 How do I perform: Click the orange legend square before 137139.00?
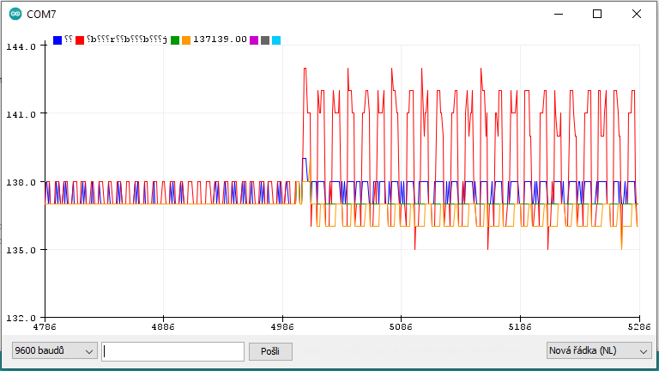coord(186,40)
